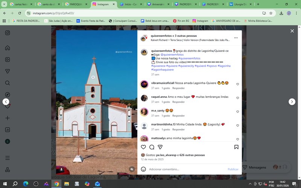Open post options three-dot menu
Image resolution: width=301 pixels, height=188 pixels.
click(236, 38)
